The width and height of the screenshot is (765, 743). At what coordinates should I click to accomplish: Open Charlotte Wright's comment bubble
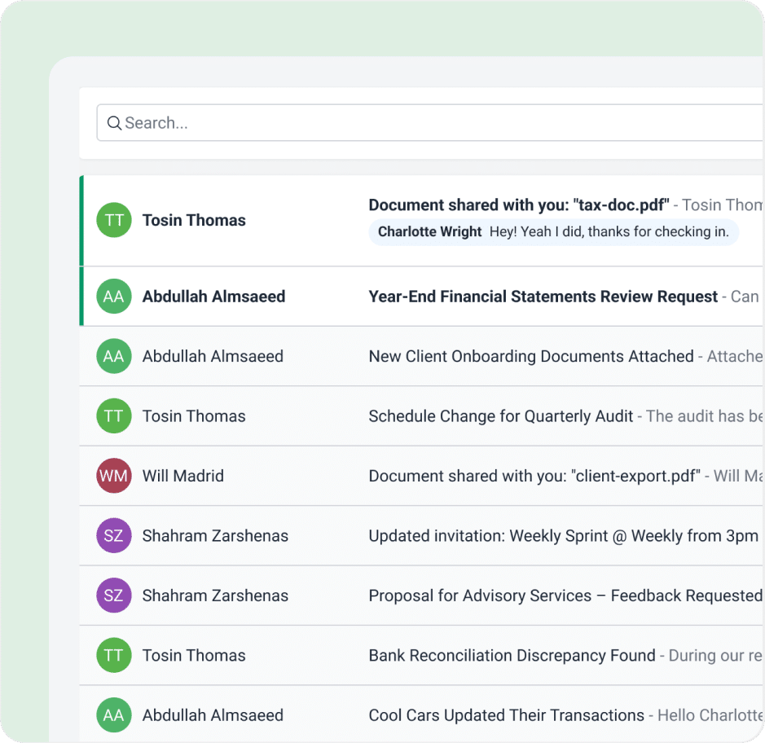point(553,231)
